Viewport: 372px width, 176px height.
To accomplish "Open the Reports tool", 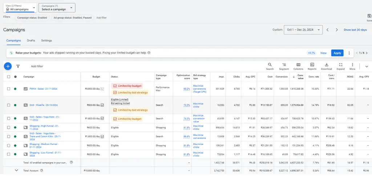I will (x=312, y=67).
